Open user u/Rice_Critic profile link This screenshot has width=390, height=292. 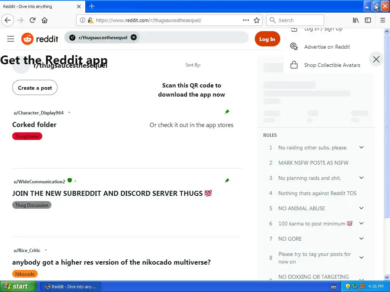click(27, 250)
